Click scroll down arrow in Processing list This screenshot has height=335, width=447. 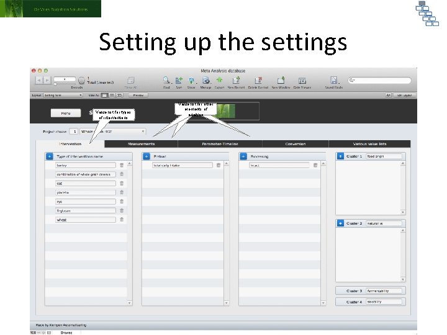coord(323,303)
